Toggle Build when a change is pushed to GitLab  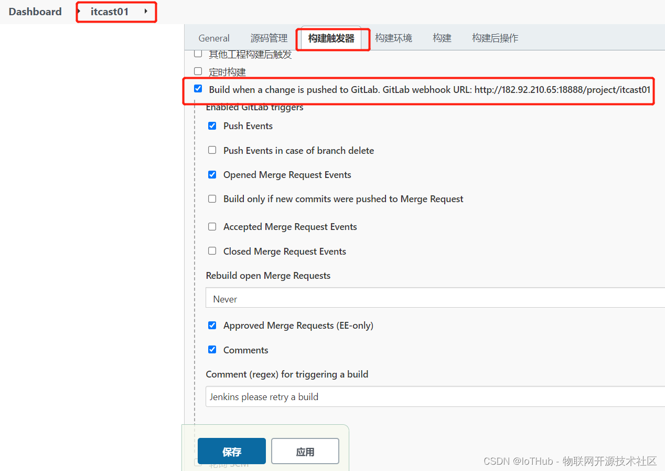(x=198, y=89)
